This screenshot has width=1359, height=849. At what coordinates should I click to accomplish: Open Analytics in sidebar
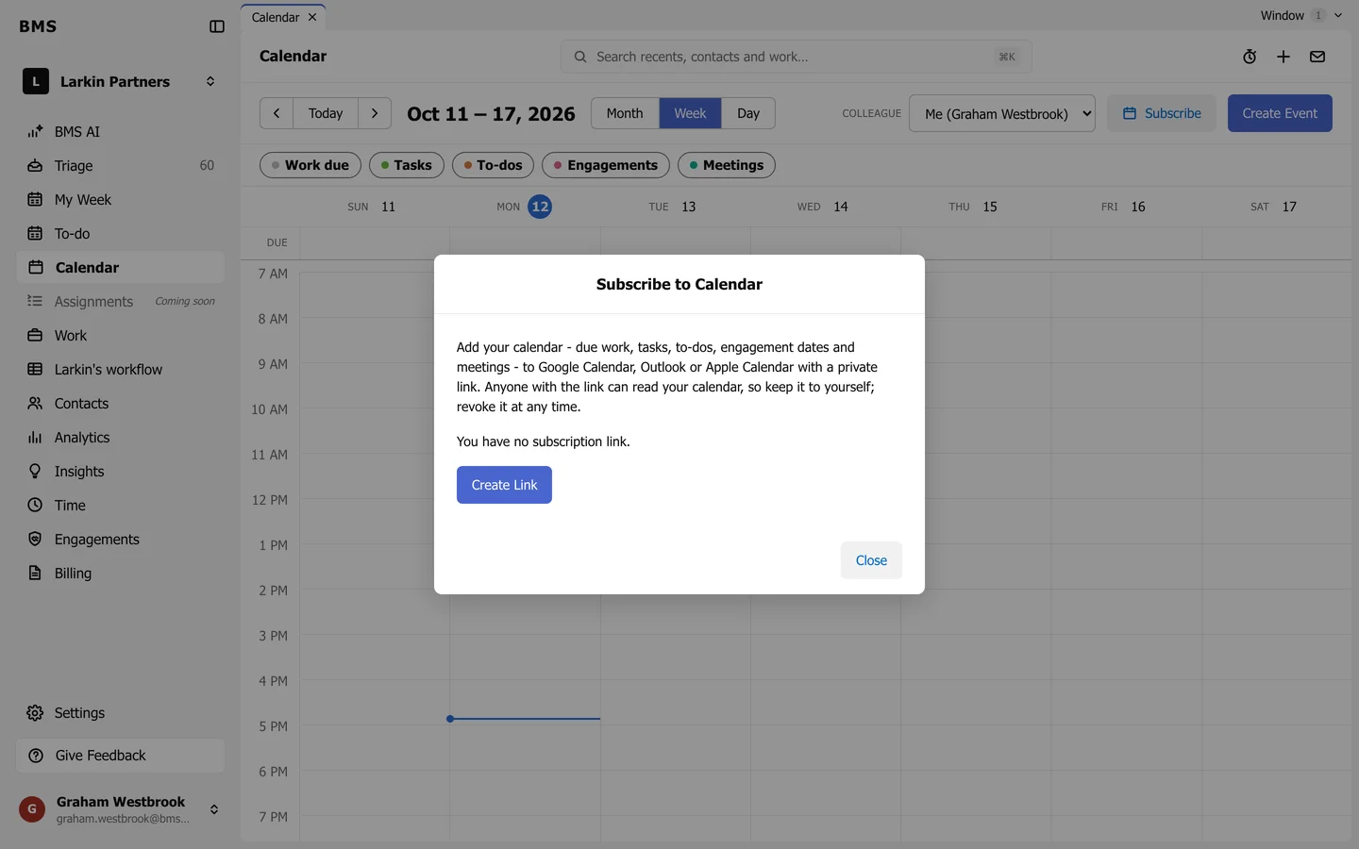pyautogui.click(x=121, y=438)
